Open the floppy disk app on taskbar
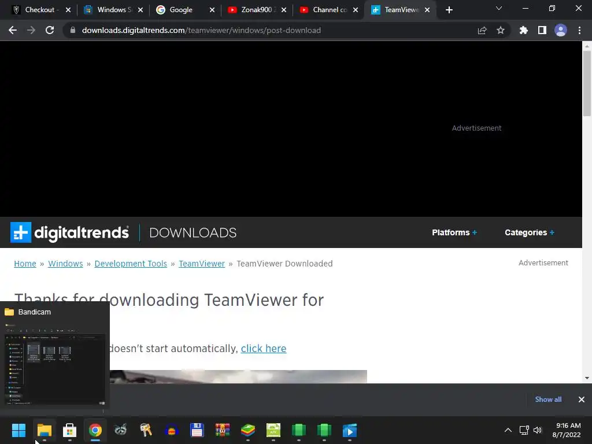The height and width of the screenshot is (444, 592). point(197,430)
